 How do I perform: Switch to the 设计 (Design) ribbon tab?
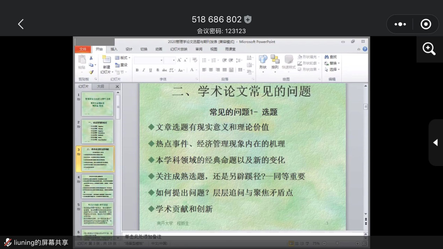click(x=129, y=49)
